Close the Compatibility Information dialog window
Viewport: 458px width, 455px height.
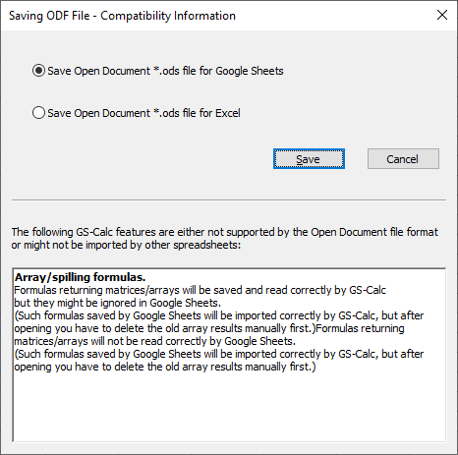[442, 15]
